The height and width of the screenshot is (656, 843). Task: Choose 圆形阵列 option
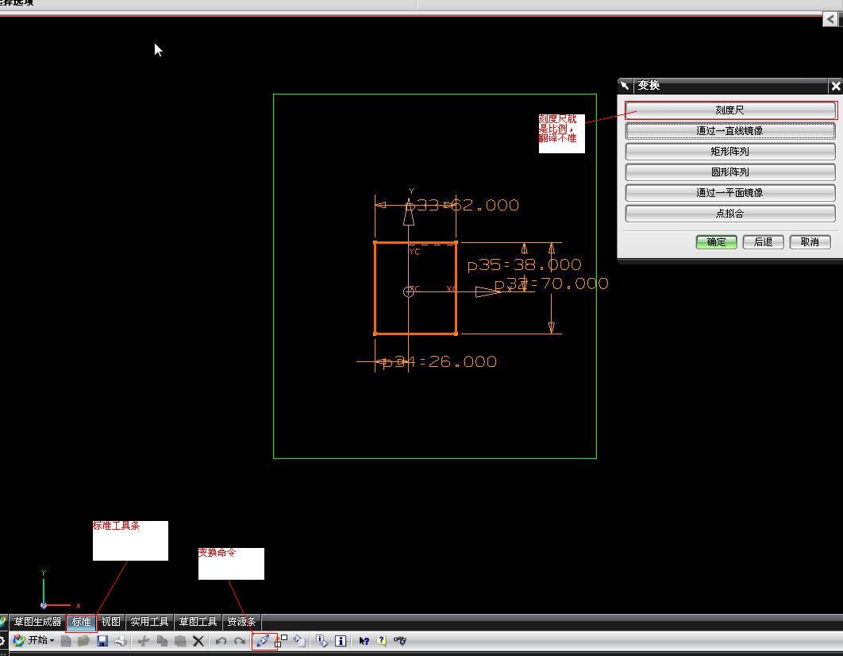[x=730, y=172]
